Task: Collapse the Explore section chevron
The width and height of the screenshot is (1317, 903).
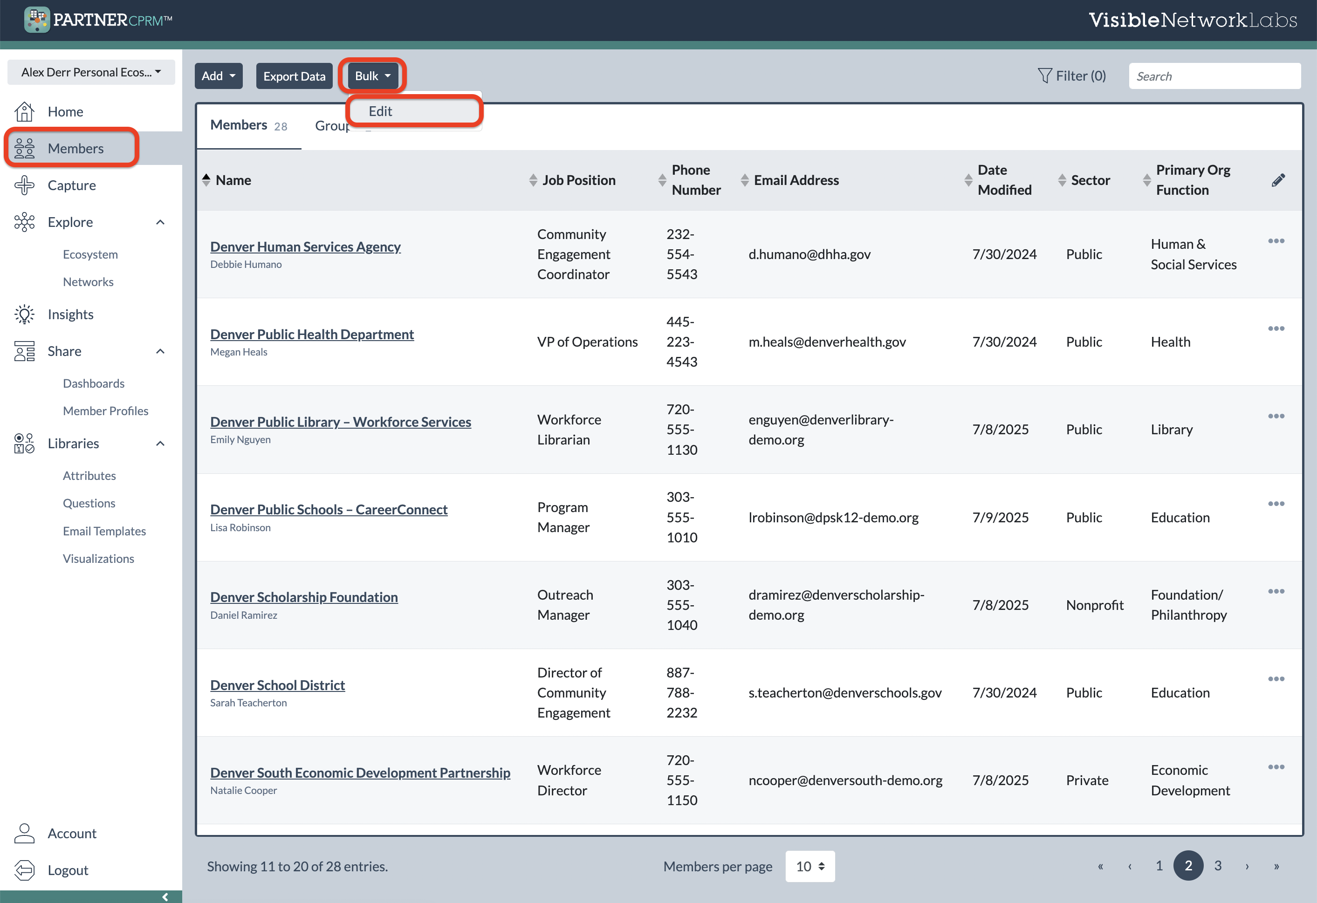Action: point(160,222)
